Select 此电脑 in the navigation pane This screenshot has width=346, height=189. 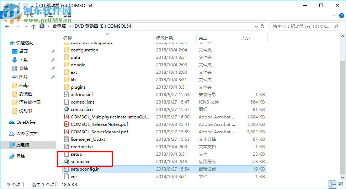click(23, 145)
